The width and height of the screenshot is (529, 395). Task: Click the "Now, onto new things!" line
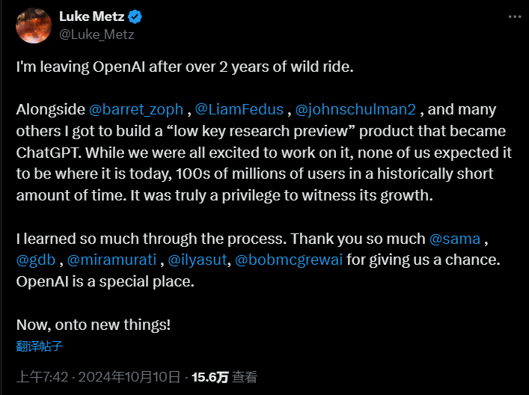click(x=94, y=325)
